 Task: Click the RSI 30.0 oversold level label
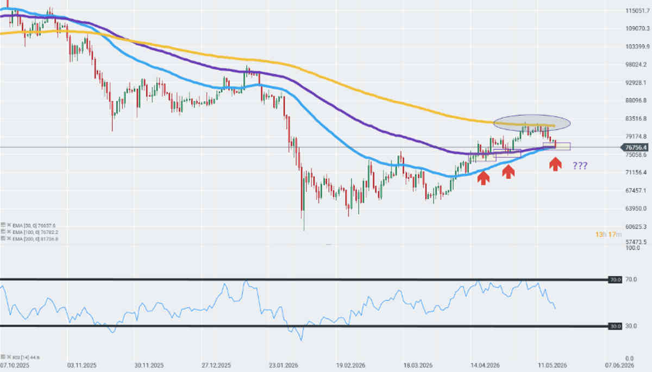[615, 326]
